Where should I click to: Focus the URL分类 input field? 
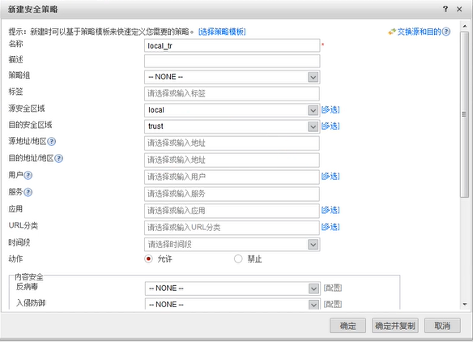click(x=232, y=228)
